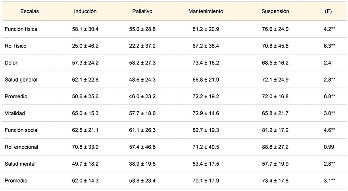The width and height of the screenshot is (348, 191).
Task: Click the "Dolor" row label
Action: point(12,63)
